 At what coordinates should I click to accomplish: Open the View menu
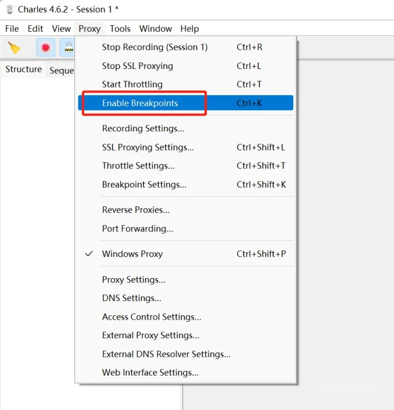61,28
